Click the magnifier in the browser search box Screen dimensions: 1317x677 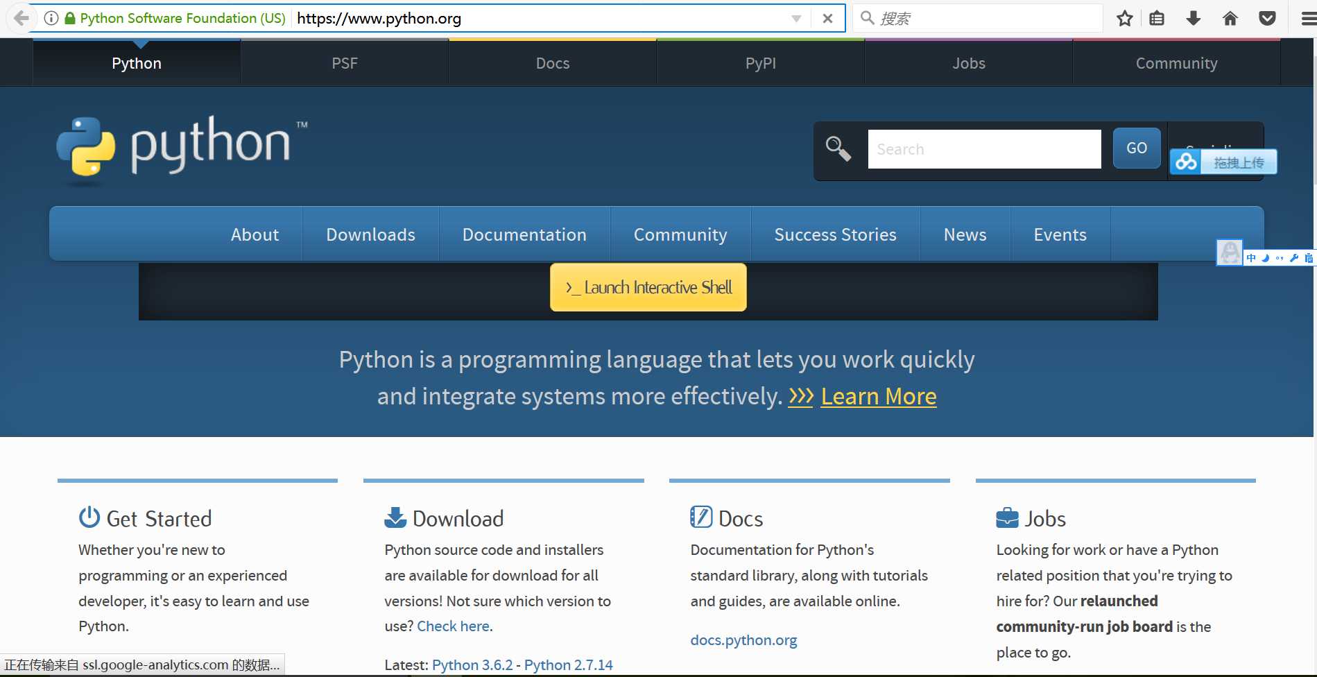click(x=867, y=18)
